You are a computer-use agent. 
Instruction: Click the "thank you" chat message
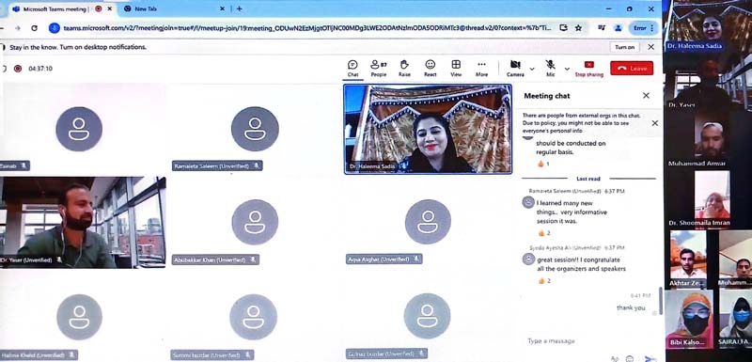pyautogui.click(x=631, y=307)
